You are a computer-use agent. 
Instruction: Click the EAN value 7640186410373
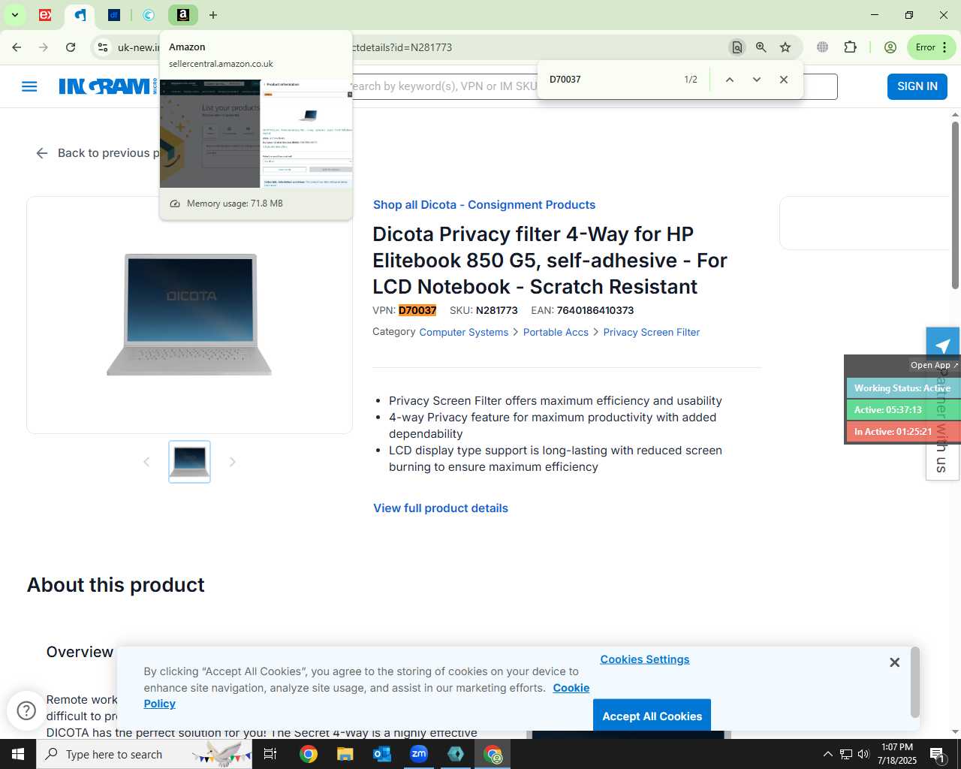point(595,310)
